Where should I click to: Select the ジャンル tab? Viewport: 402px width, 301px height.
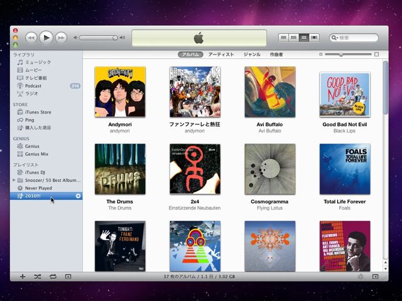pyautogui.click(x=252, y=55)
